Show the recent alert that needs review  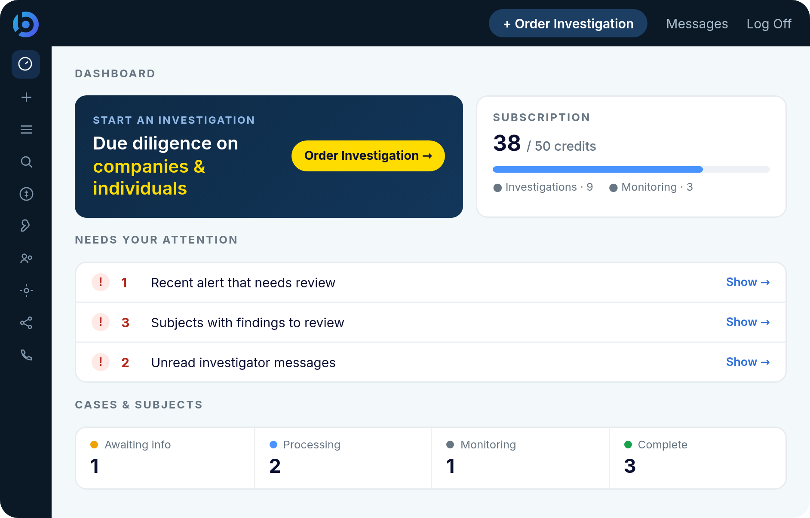[748, 282]
